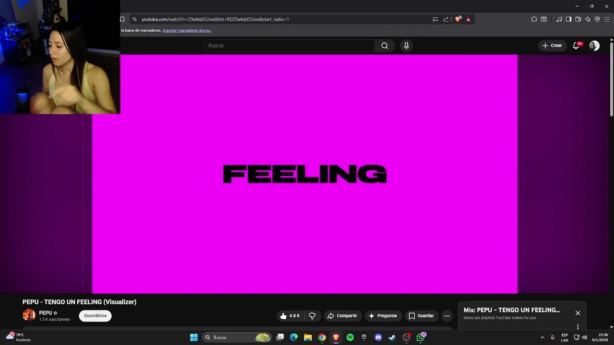Viewport: 614px width, 345px height.
Task: Open more actions three-dot menu beside Guardar
Action: (447, 316)
